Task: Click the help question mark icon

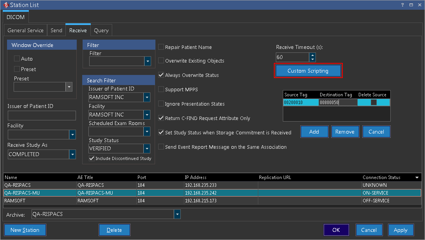Action: pos(402,5)
